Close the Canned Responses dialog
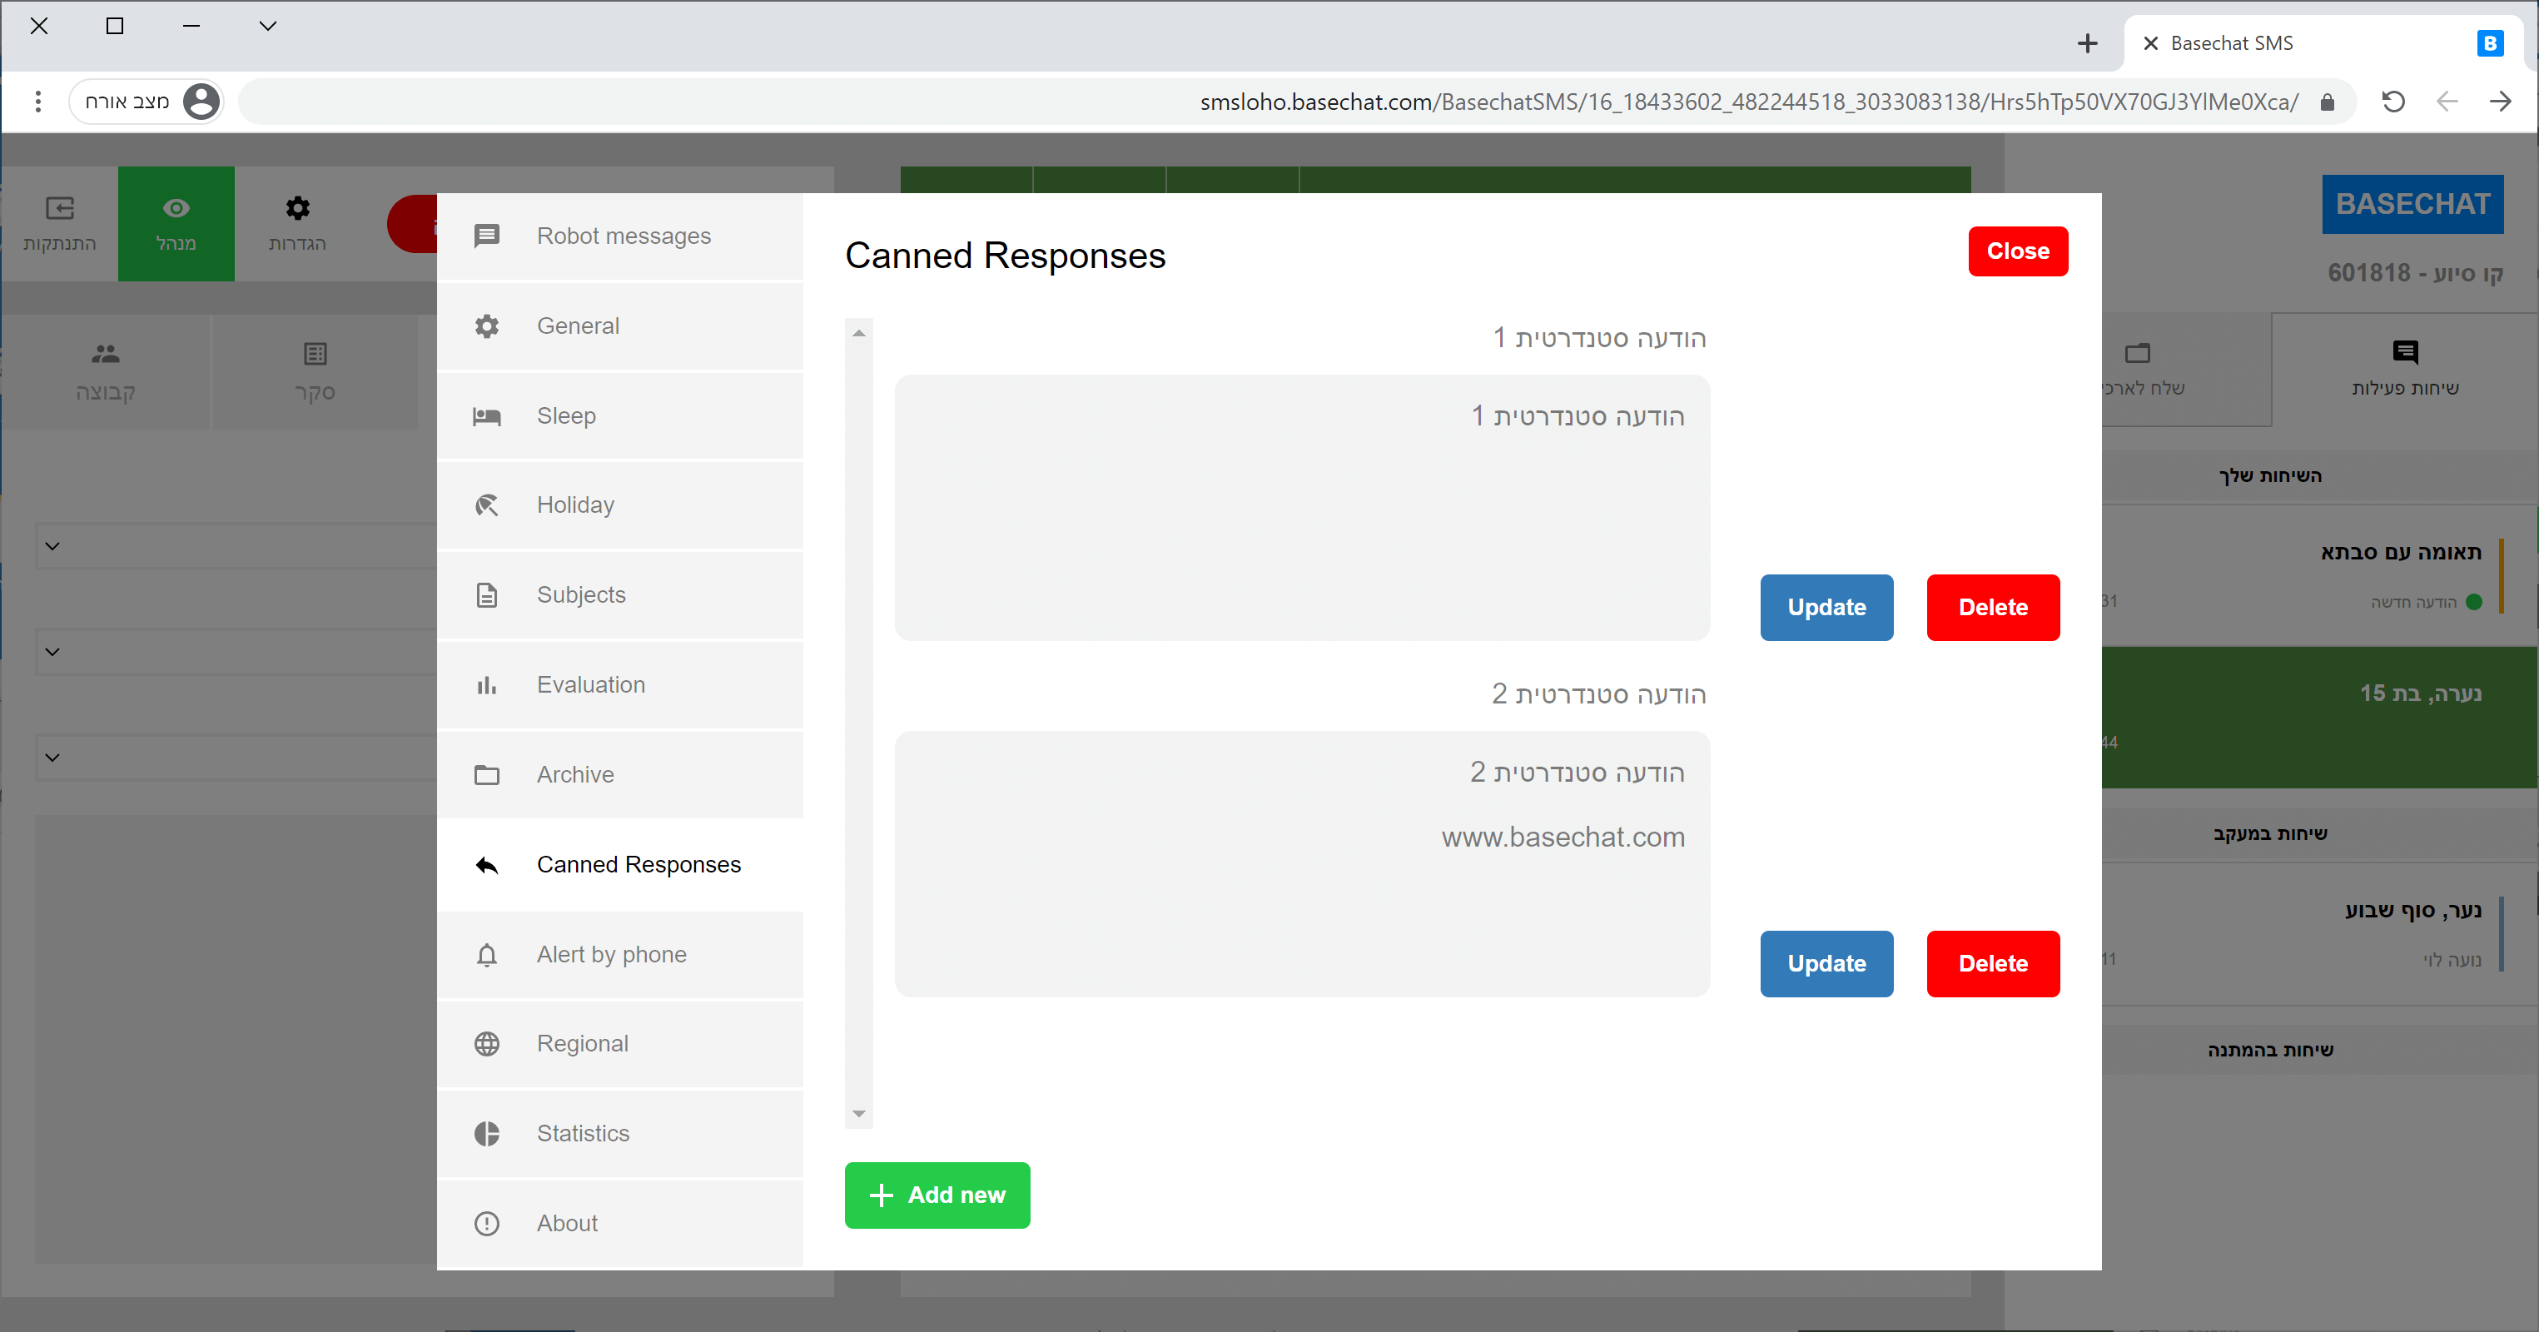2539x1332 pixels. [x=2016, y=251]
